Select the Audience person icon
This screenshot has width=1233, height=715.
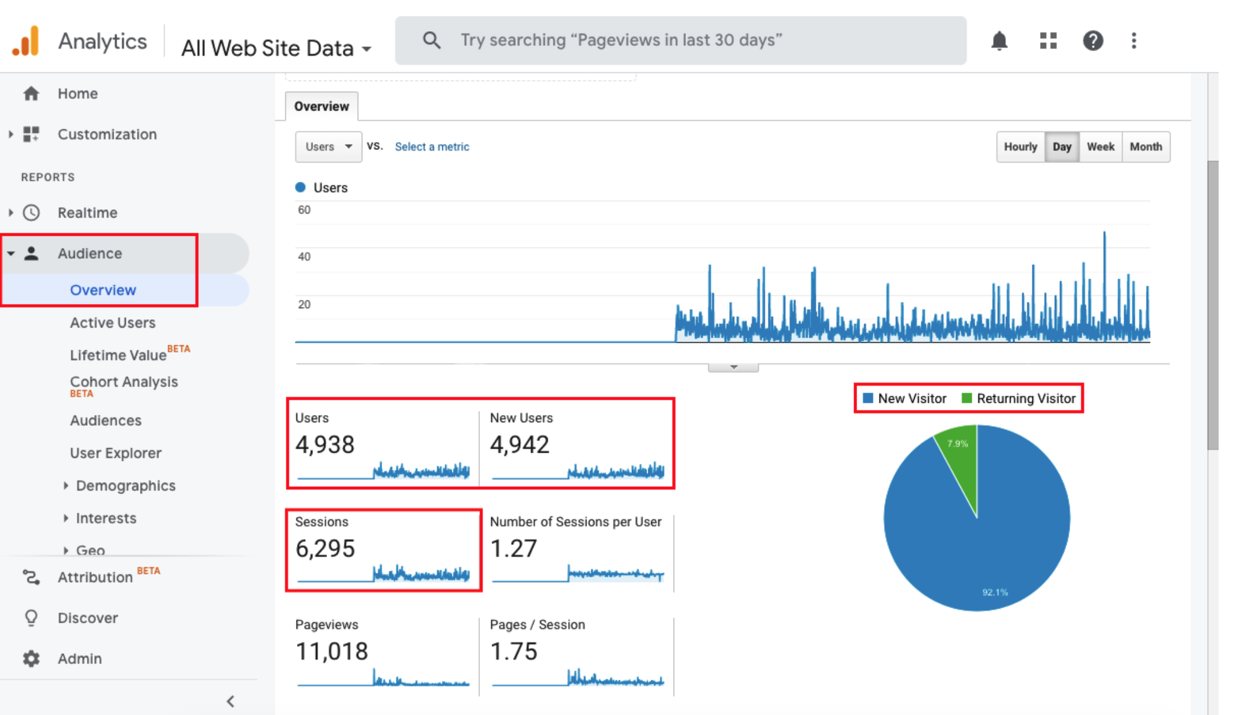32,253
